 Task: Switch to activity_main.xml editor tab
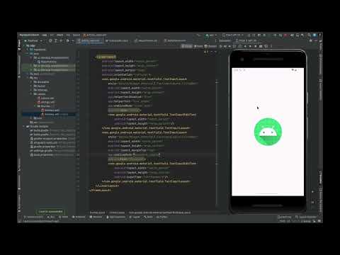coord(90,41)
